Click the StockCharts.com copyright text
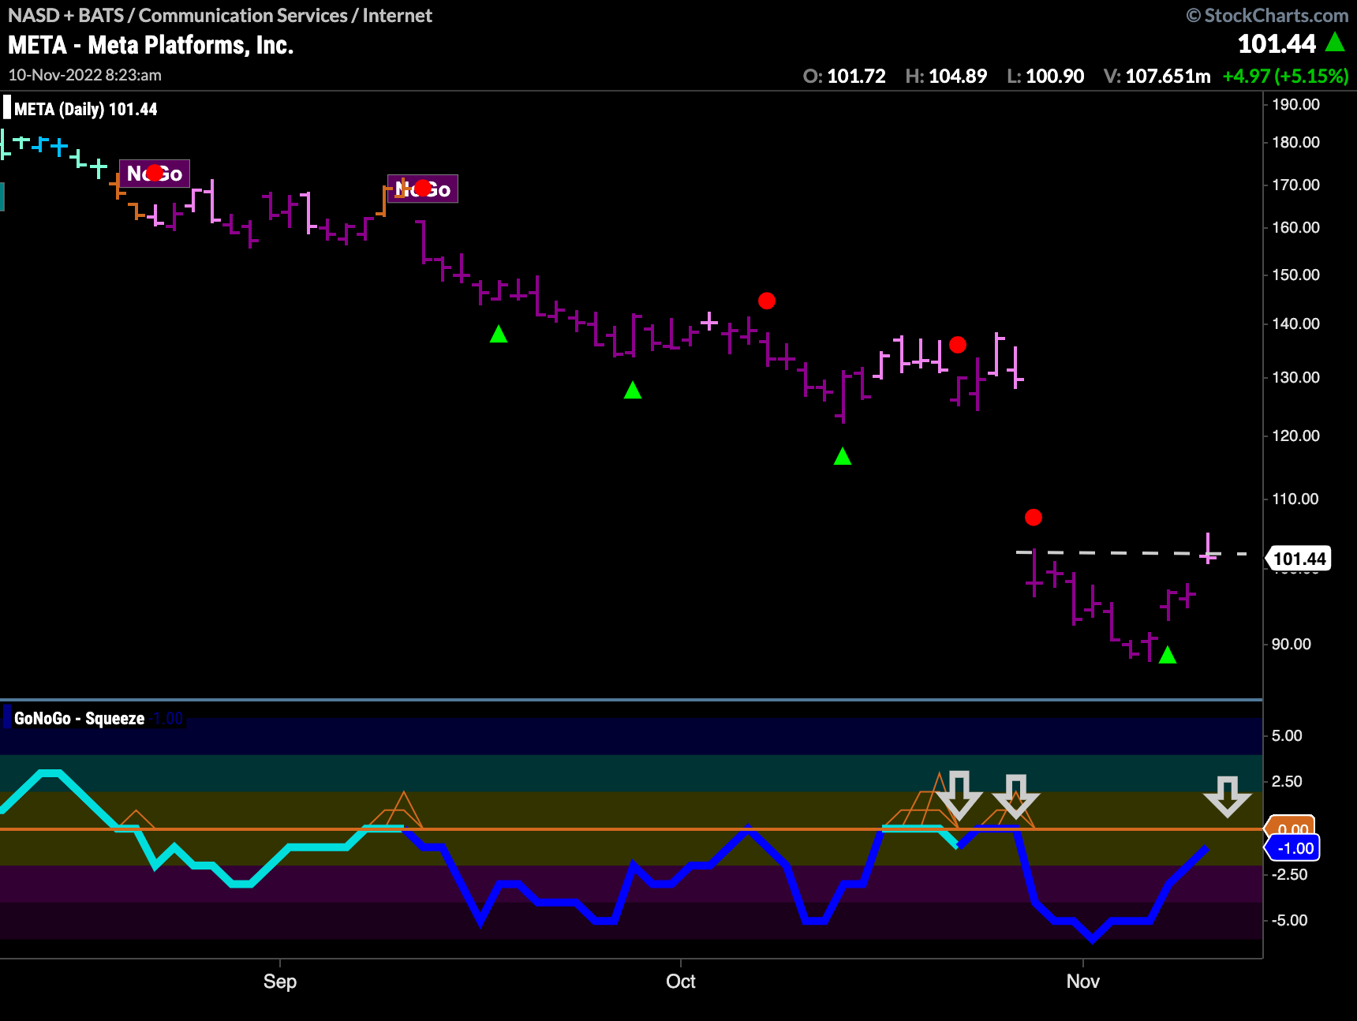The height and width of the screenshot is (1021, 1357). (x=1267, y=15)
